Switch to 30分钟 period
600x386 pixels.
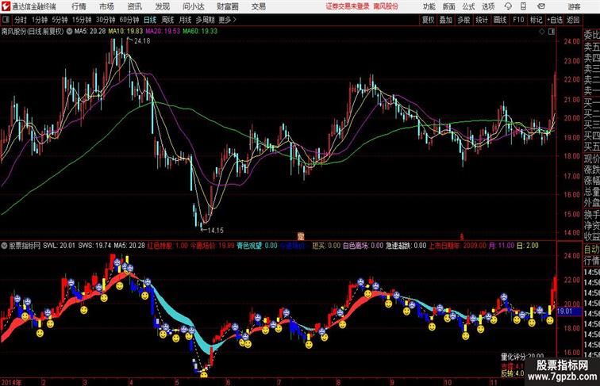tap(106, 20)
